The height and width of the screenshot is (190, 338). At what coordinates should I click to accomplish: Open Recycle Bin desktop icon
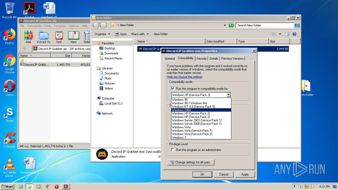point(10,11)
